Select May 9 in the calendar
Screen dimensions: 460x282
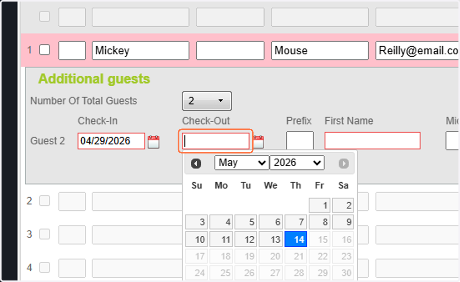coord(343,222)
